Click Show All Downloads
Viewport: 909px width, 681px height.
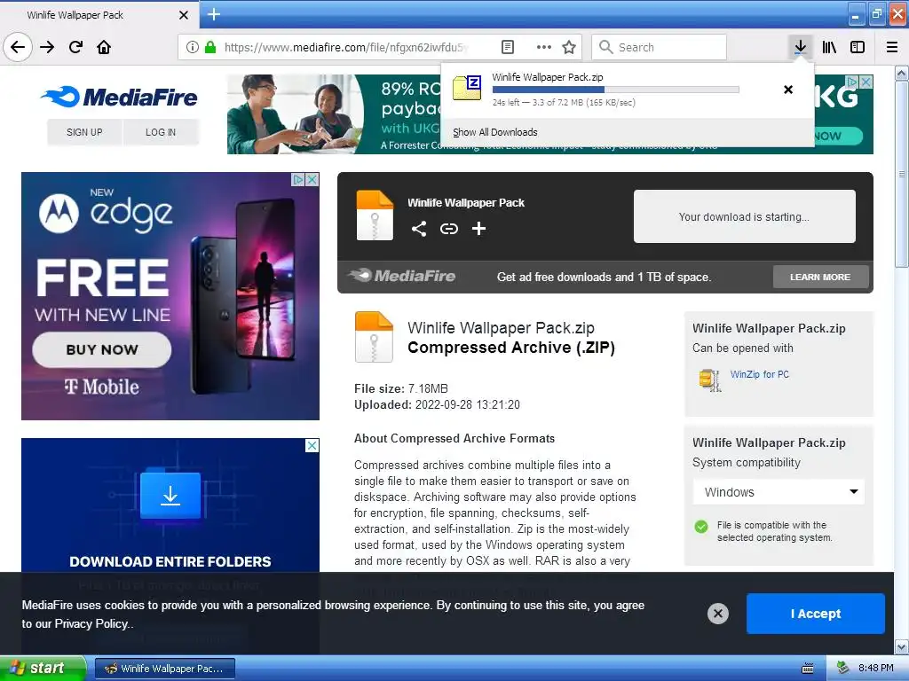[495, 132]
